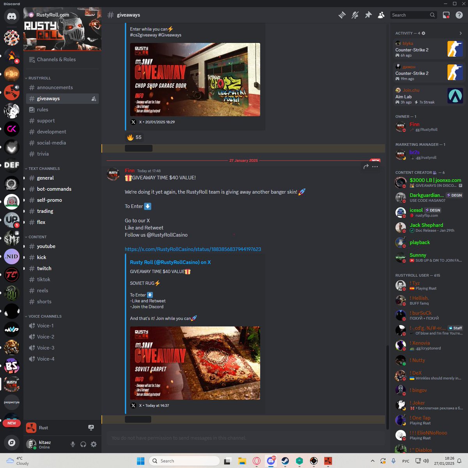468x468 pixels.
Task: Select the MVP server icon
Action: tap(12, 329)
